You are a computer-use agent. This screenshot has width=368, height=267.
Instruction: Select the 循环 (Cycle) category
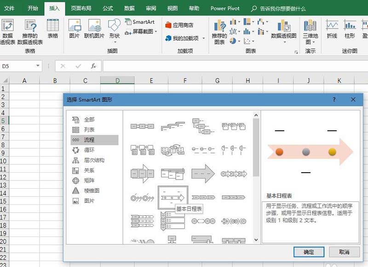[95, 150]
